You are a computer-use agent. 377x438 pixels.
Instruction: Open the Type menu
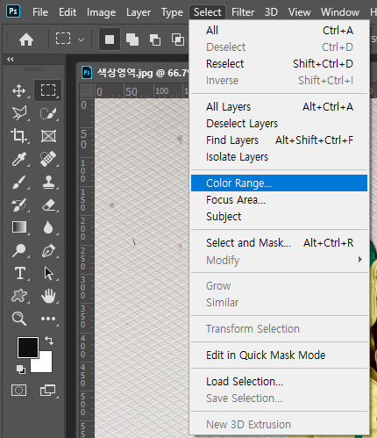[172, 12]
